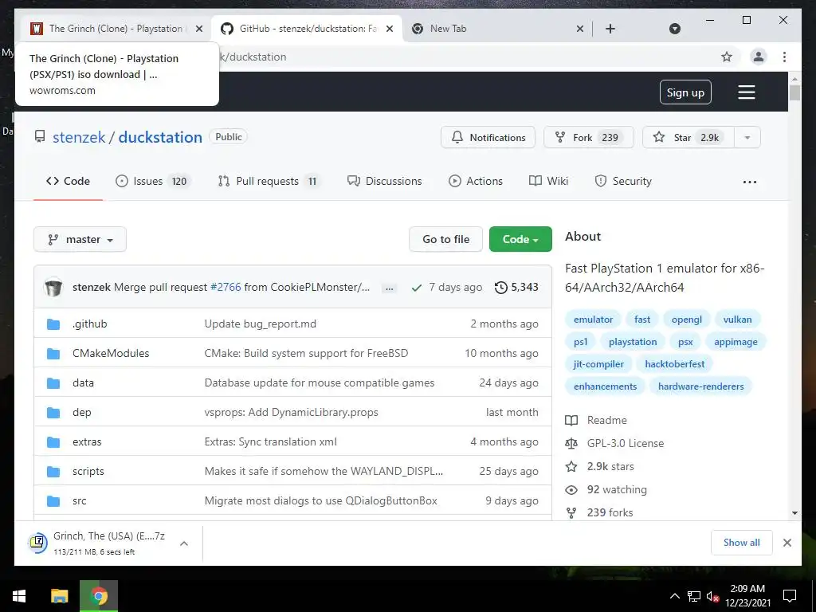Image resolution: width=816 pixels, height=612 pixels.
Task: Open Chrome three-dot menu
Action: (x=784, y=57)
